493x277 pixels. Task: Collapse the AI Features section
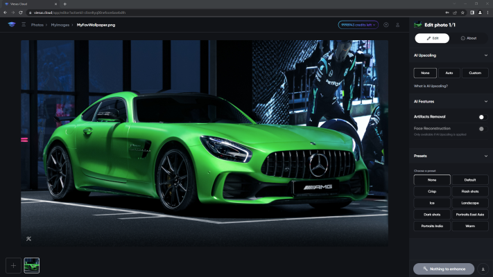tap(486, 101)
